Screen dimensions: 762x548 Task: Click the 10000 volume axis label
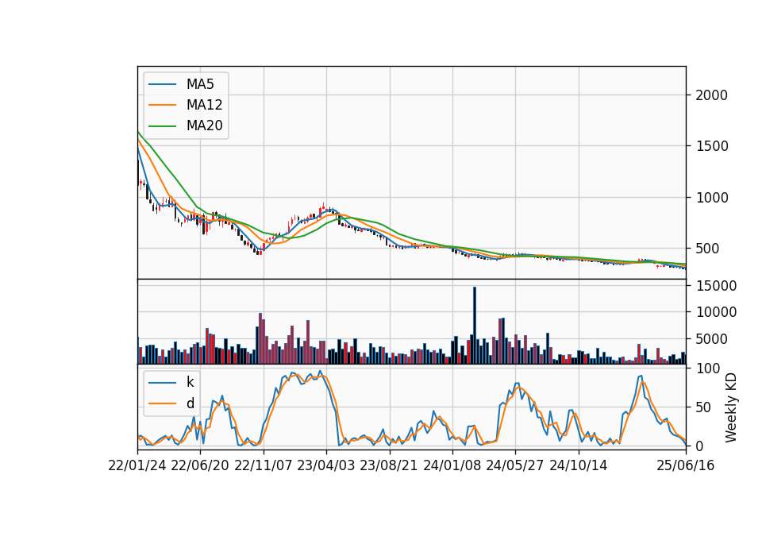coord(716,312)
